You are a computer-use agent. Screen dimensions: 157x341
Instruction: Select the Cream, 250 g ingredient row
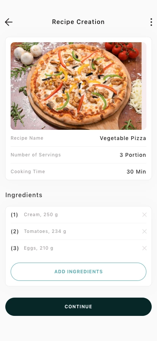coord(78,215)
